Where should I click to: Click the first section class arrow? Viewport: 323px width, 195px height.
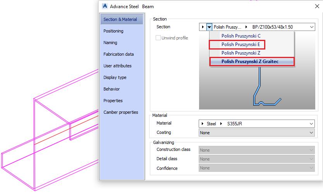pyautogui.click(x=203, y=27)
